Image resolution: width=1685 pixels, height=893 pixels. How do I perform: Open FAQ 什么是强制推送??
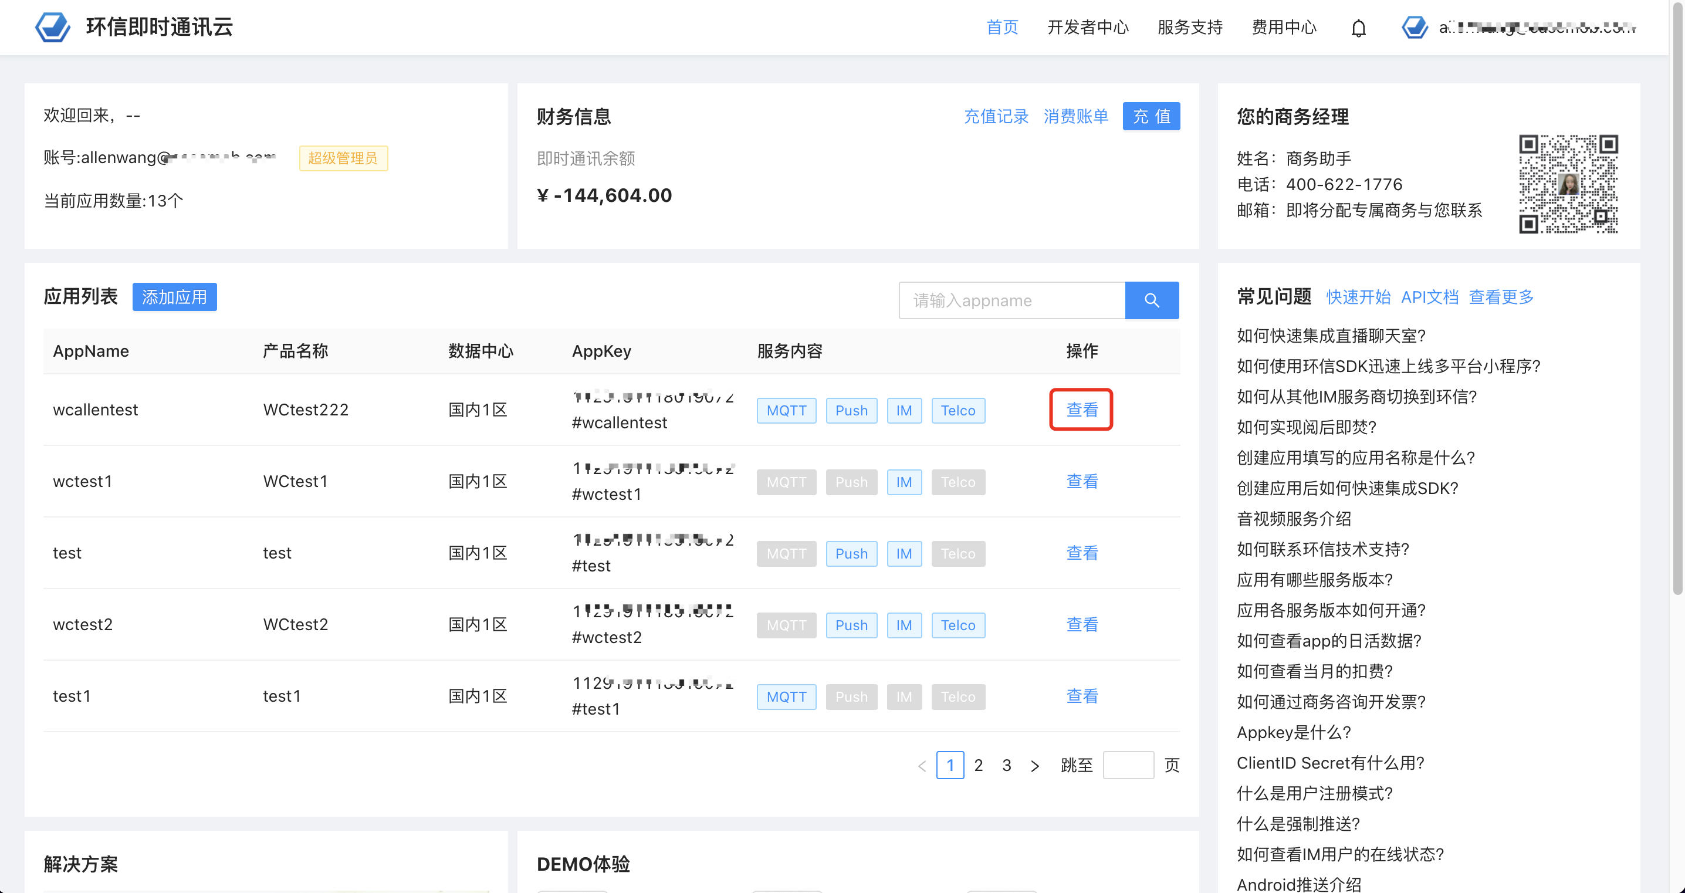point(1298,824)
